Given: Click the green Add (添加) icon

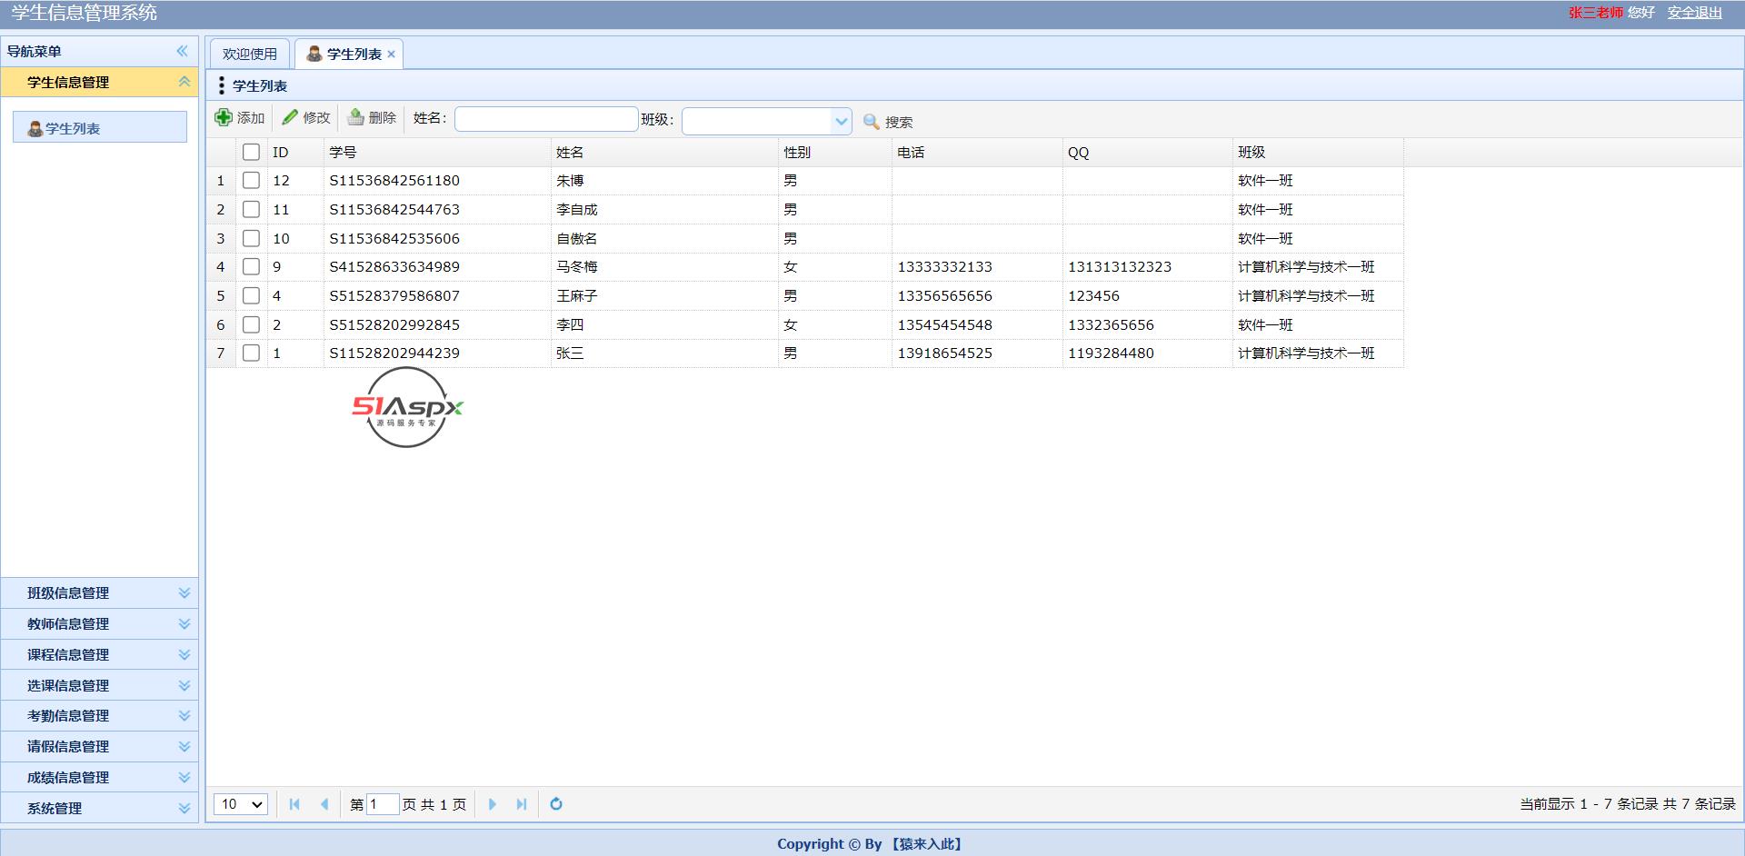Looking at the screenshot, I should coord(224,117).
